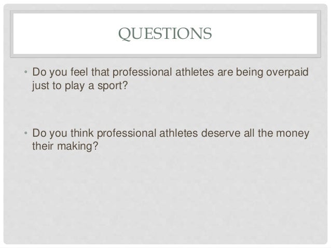Viewport: 331px width, 248px height.
Task: Click the QUESTIONS slide title
Action: tap(165, 34)
